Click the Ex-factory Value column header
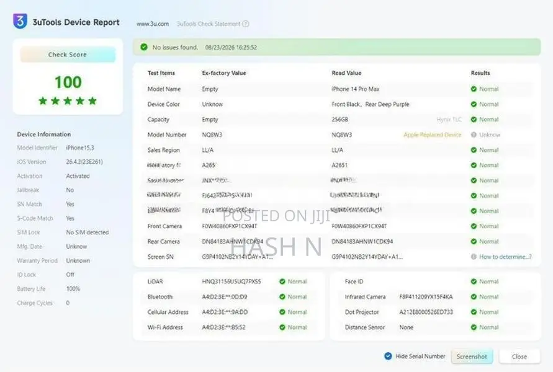 [x=224, y=73]
